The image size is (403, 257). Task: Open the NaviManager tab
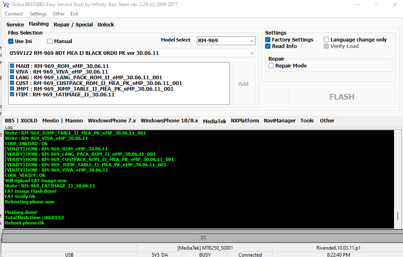click(x=280, y=121)
